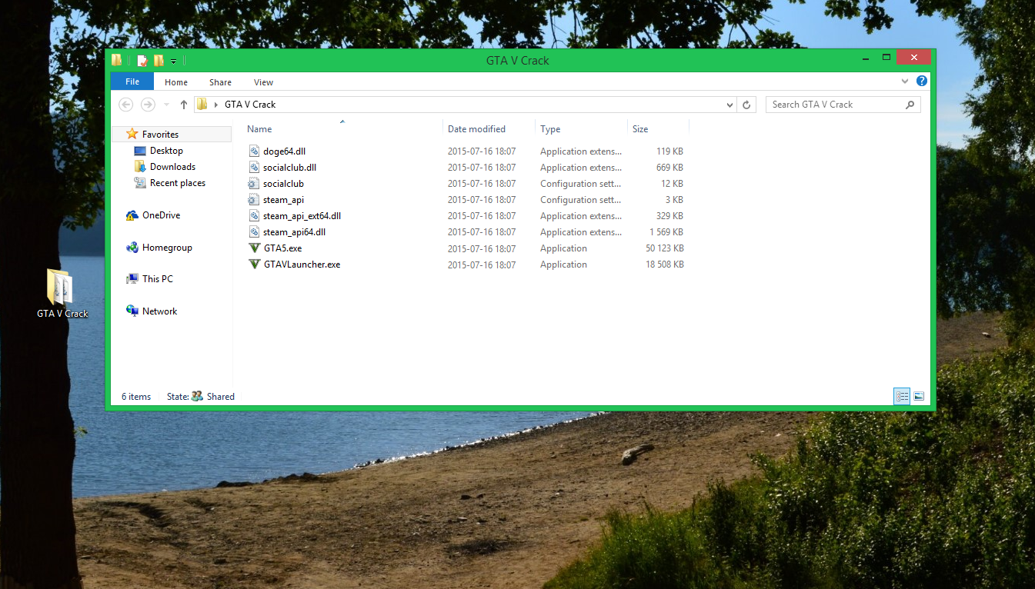The image size is (1035, 589).
Task: Click the GTA5.exe application icon
Action: pos(255,248)
